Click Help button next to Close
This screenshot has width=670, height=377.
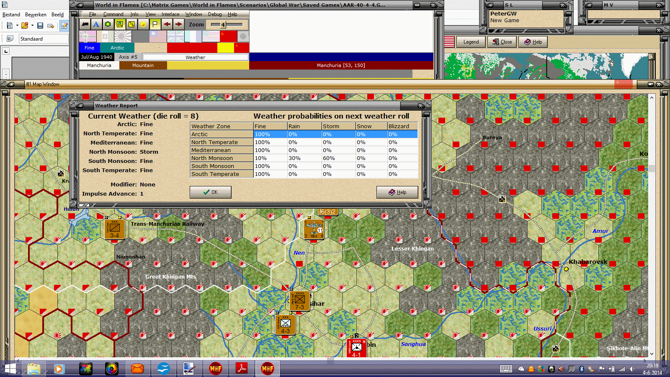pyautogui.click(x=533, y=42)
